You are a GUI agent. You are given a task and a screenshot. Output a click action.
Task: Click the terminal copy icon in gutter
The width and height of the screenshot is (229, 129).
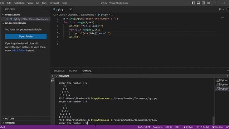point(53,80)
